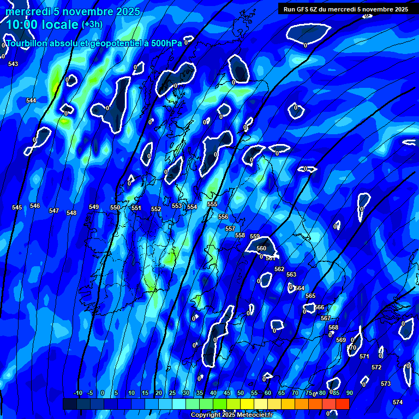Image resolution: width=419 pixels, height=419 pixels.
Task: Click the red legend swatch under 90
Action: [x=343, y=404]
